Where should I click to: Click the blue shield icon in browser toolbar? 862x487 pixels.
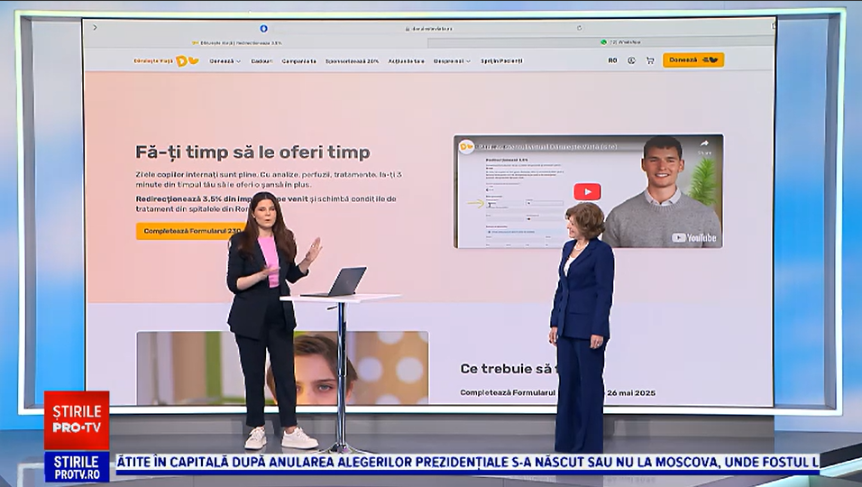pyautogui.click(x=263, y=28)
